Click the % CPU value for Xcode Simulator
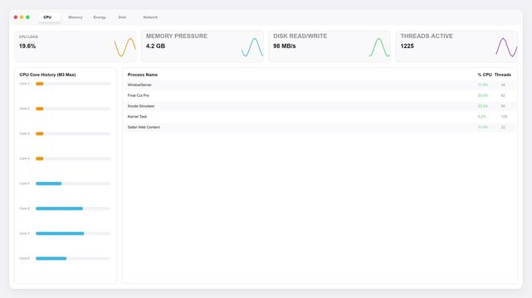532x298 pixels. tap(483, 106)
